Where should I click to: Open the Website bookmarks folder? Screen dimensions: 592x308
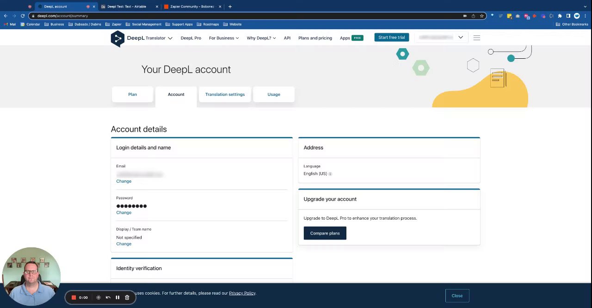point(232,24)
